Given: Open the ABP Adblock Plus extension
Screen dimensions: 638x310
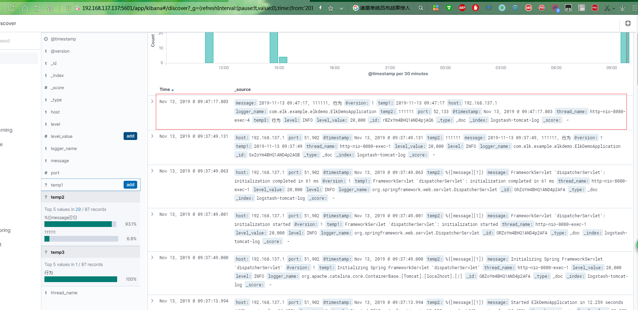Looking at the screenshot, I should coord(462,8).
